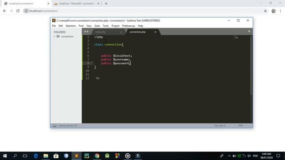Viewport: 285px width, 160px height.
Task: Open the Preferences menu
Action: pyautogui.click(x=129, y=26)
